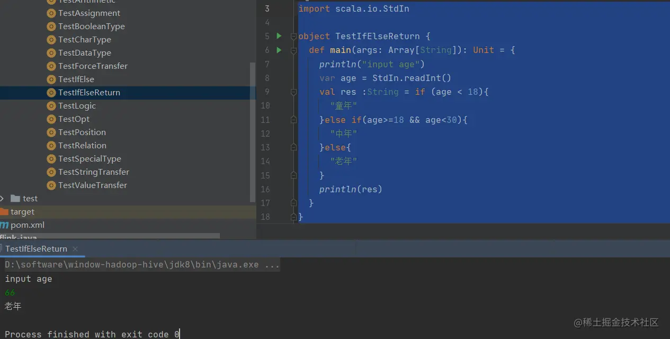Click the TestBooleanType object icon
Viewport: 670px width, 339px height.
[51, 26]
